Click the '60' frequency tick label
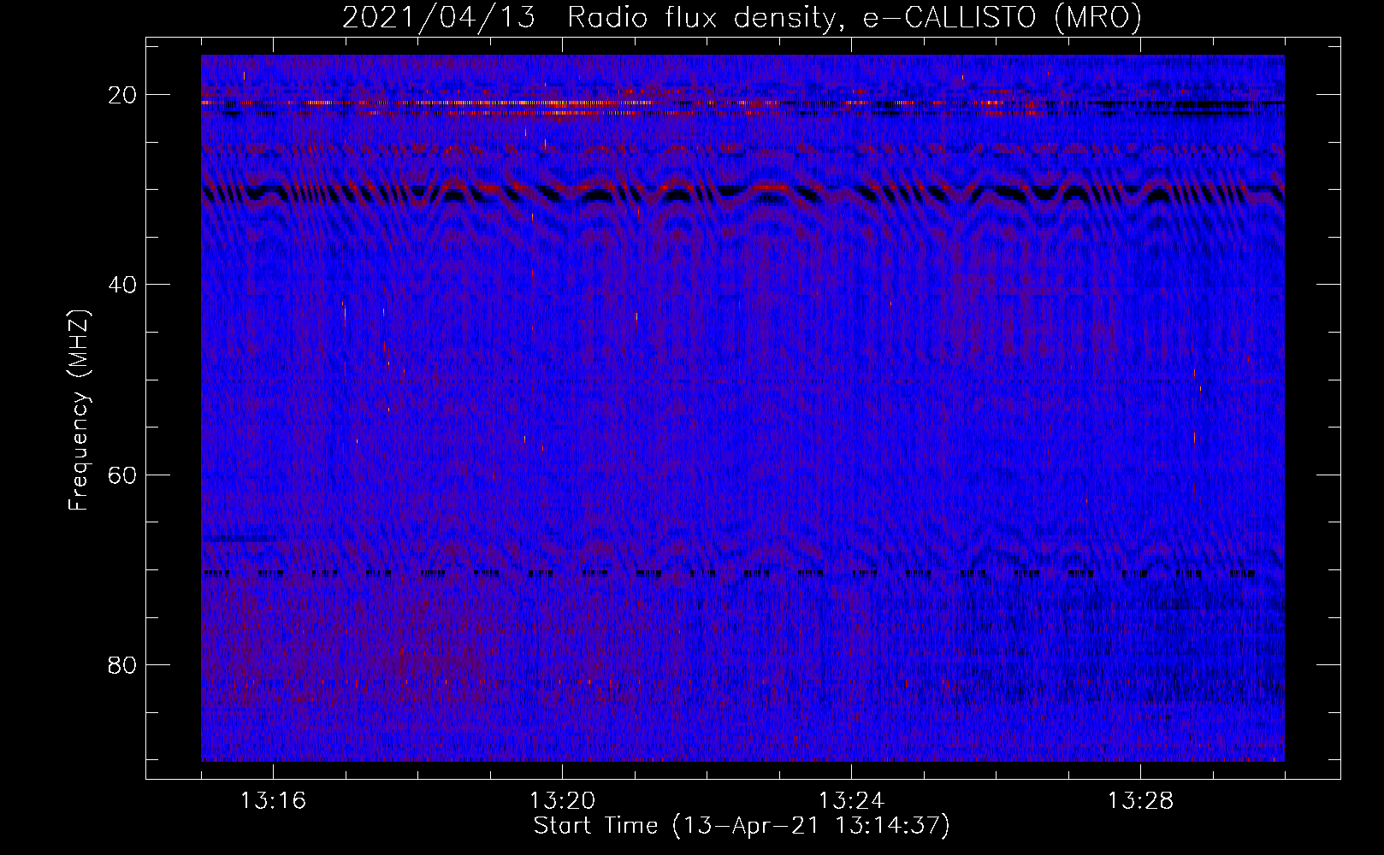The width and height of the screenshot is (1384, 855). (123, 475)
